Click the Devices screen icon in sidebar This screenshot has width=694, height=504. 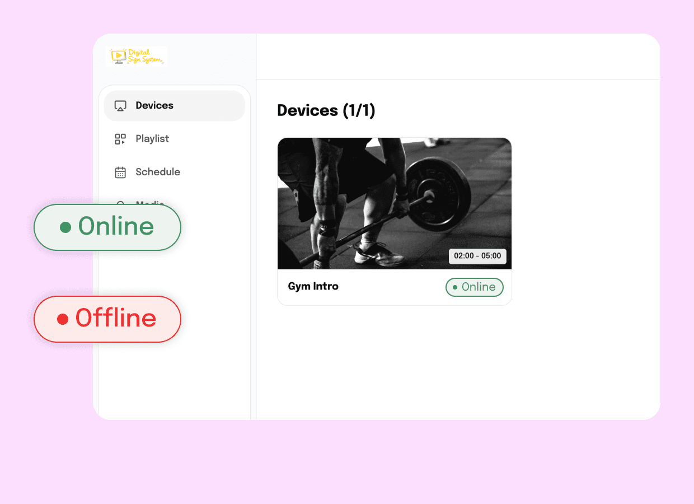tap(120, 106)
